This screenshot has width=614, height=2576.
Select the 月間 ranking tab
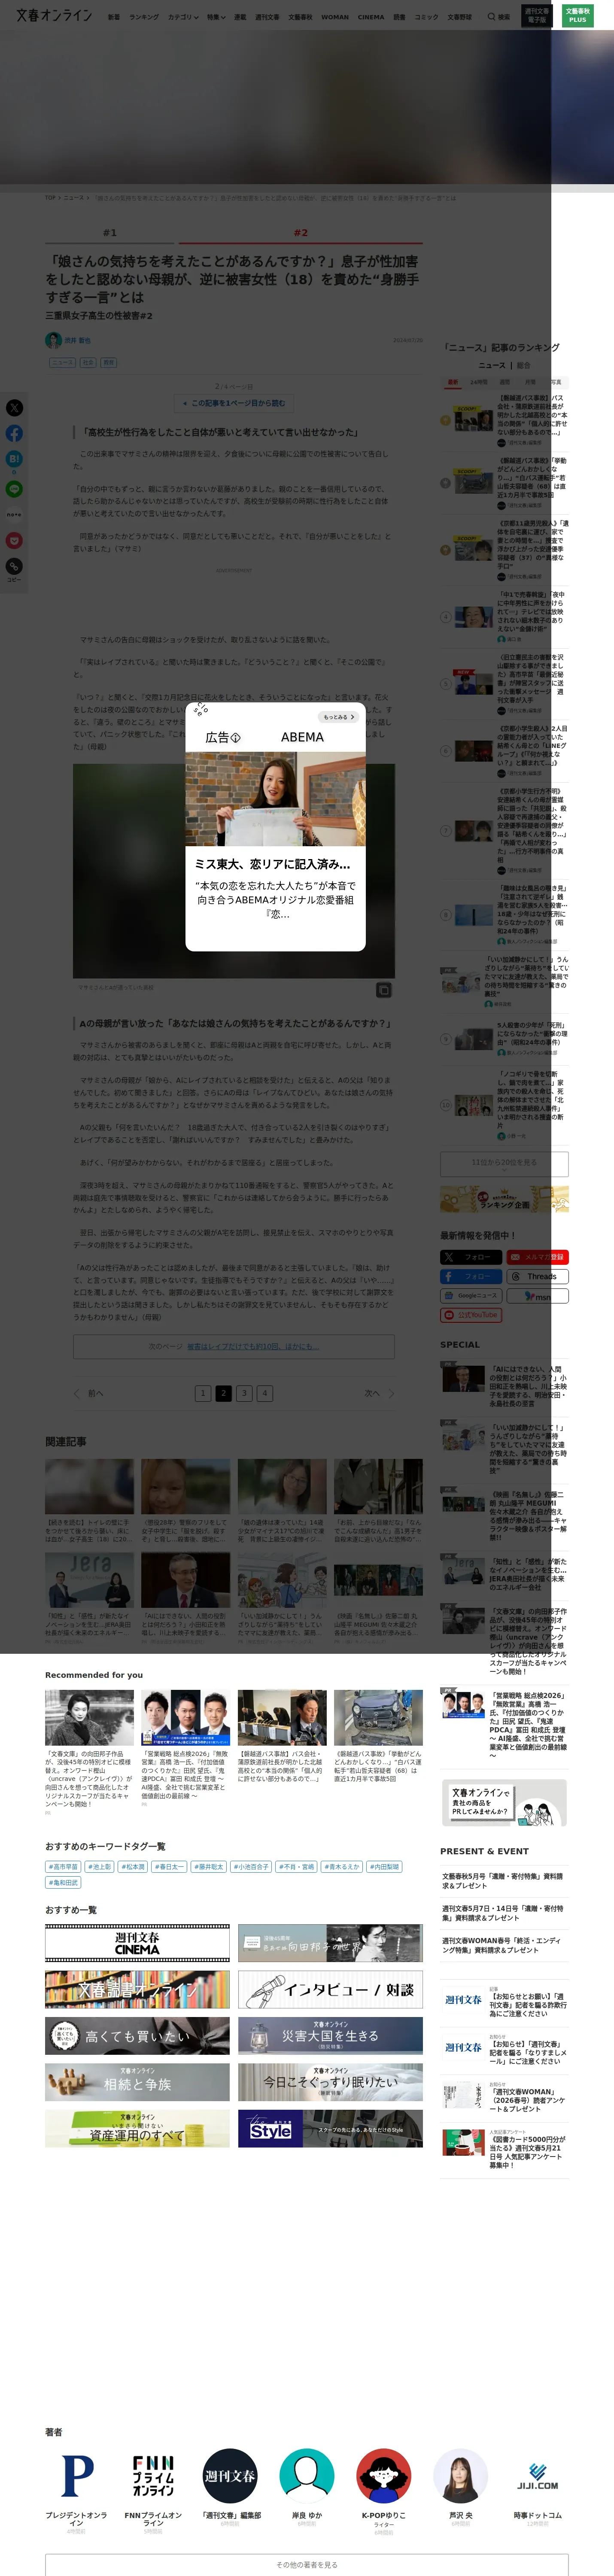[x=530, y=382]
